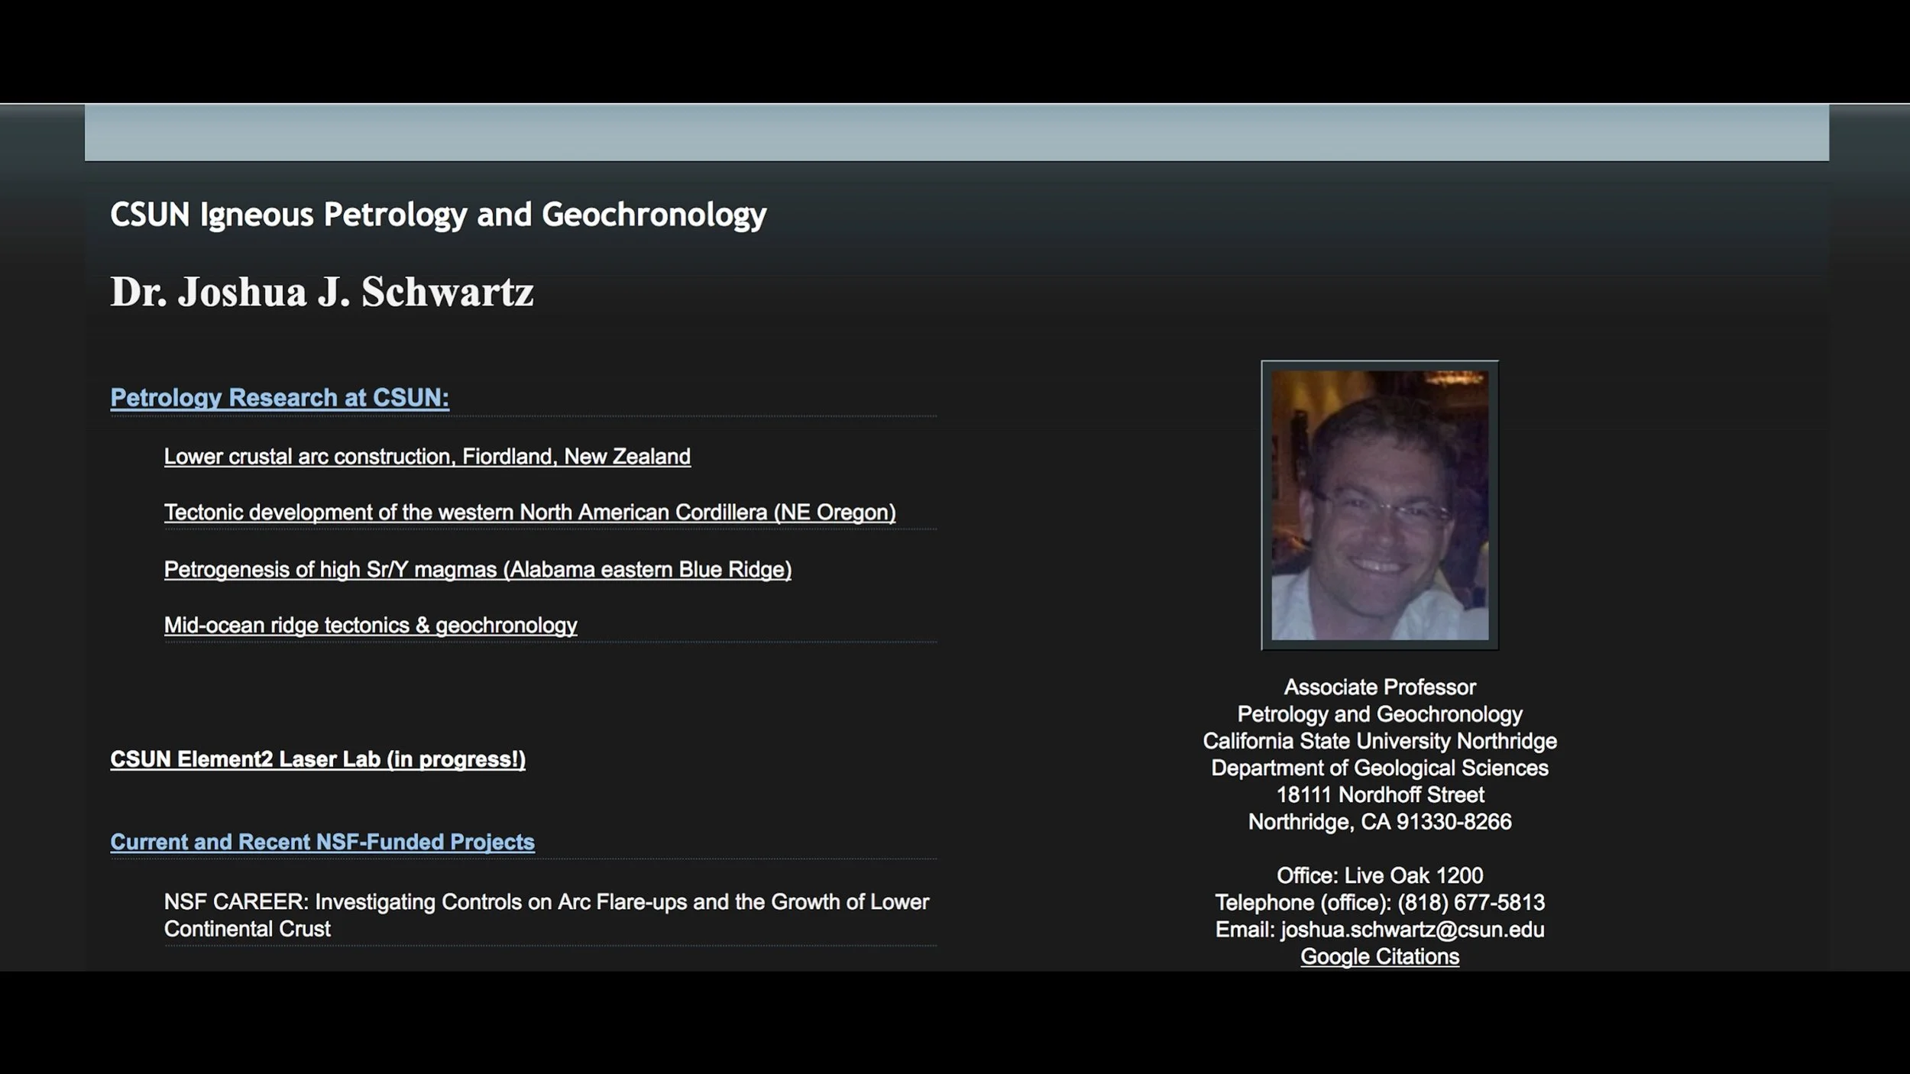
Task: Click Department of Geological Sciences text
Action: [x=1379, y=768]
